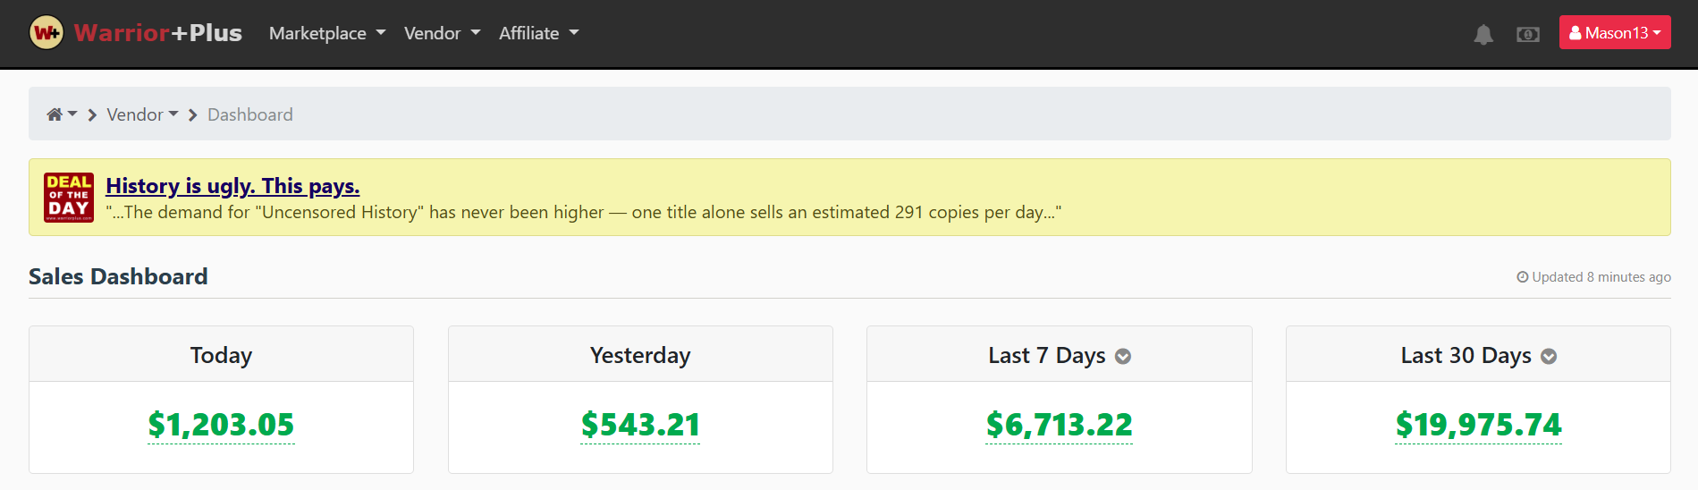Click the clock icon beside Updated text

(1522, 277)
